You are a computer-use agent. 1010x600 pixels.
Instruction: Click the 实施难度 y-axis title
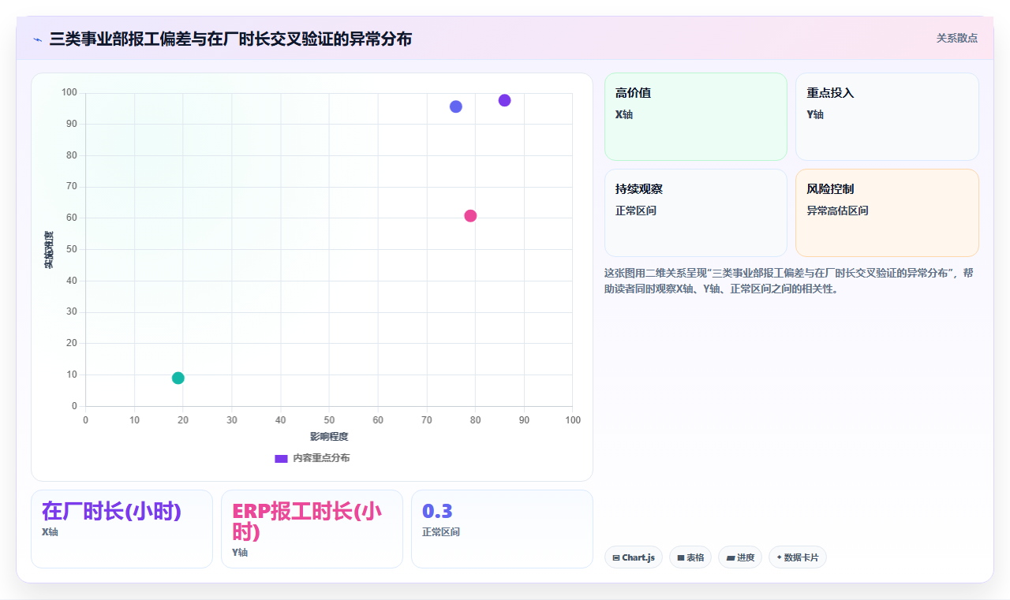pos(49,250)
